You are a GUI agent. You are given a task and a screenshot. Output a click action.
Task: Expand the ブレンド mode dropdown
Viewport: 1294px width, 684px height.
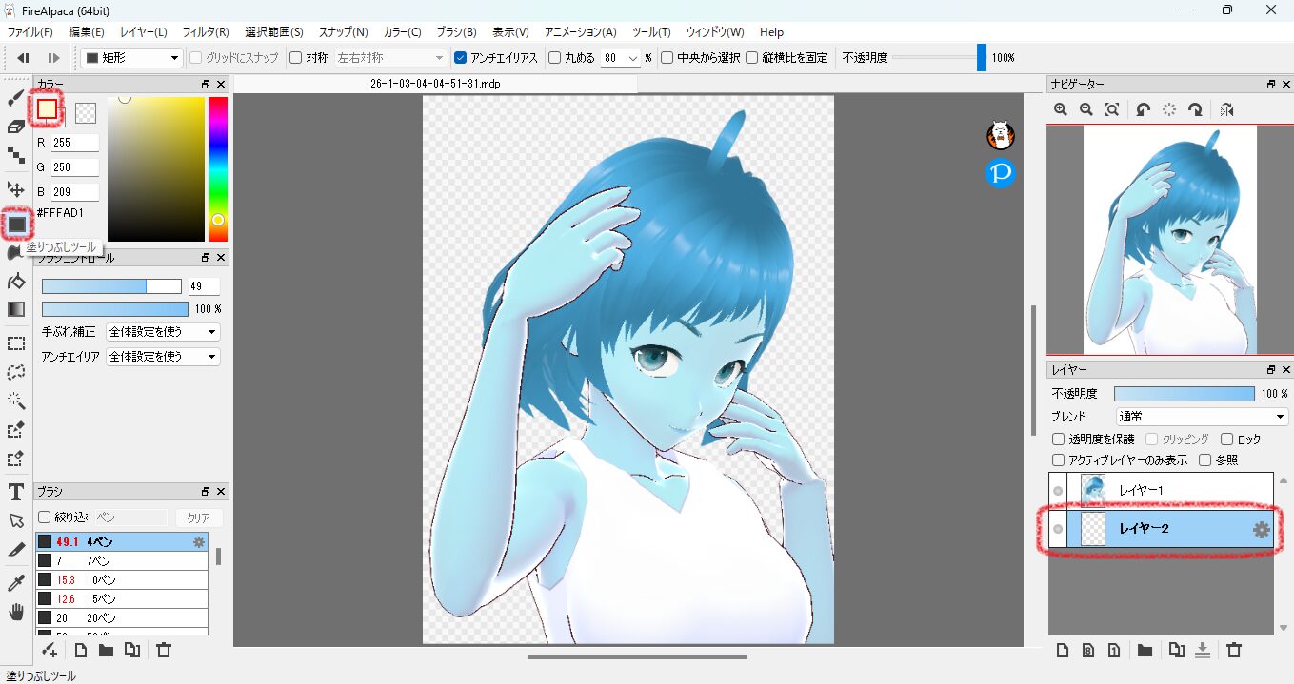[x=1202, y=417]
